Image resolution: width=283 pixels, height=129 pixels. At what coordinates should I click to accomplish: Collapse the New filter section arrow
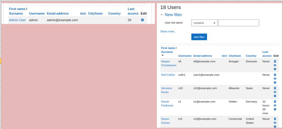tap(162, 15)
